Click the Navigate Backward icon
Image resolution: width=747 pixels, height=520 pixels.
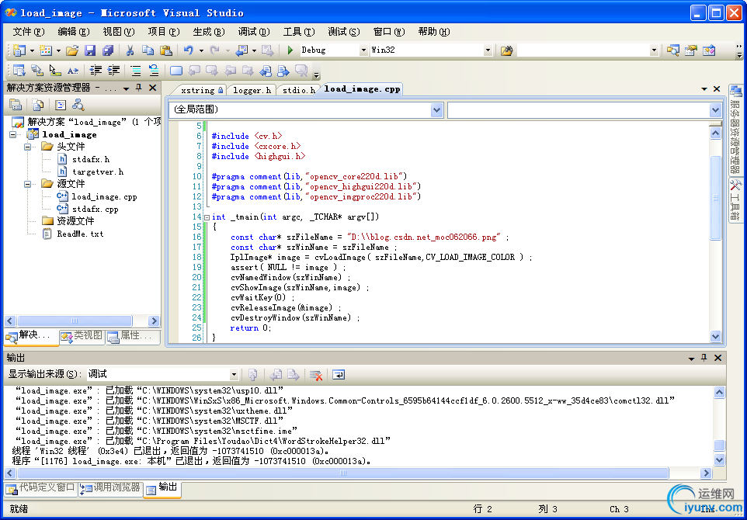[242, 50]
